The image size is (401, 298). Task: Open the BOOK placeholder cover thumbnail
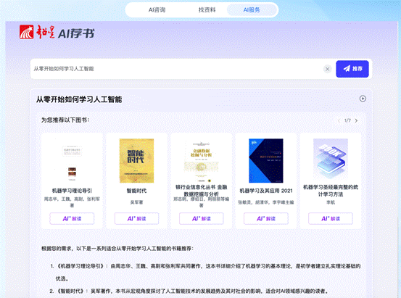(331, 159)
